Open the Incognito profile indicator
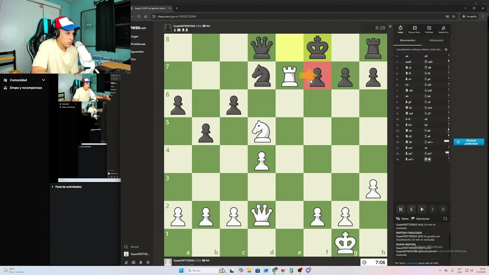Viewport: 489px width, 275px height. coord(470,16)
